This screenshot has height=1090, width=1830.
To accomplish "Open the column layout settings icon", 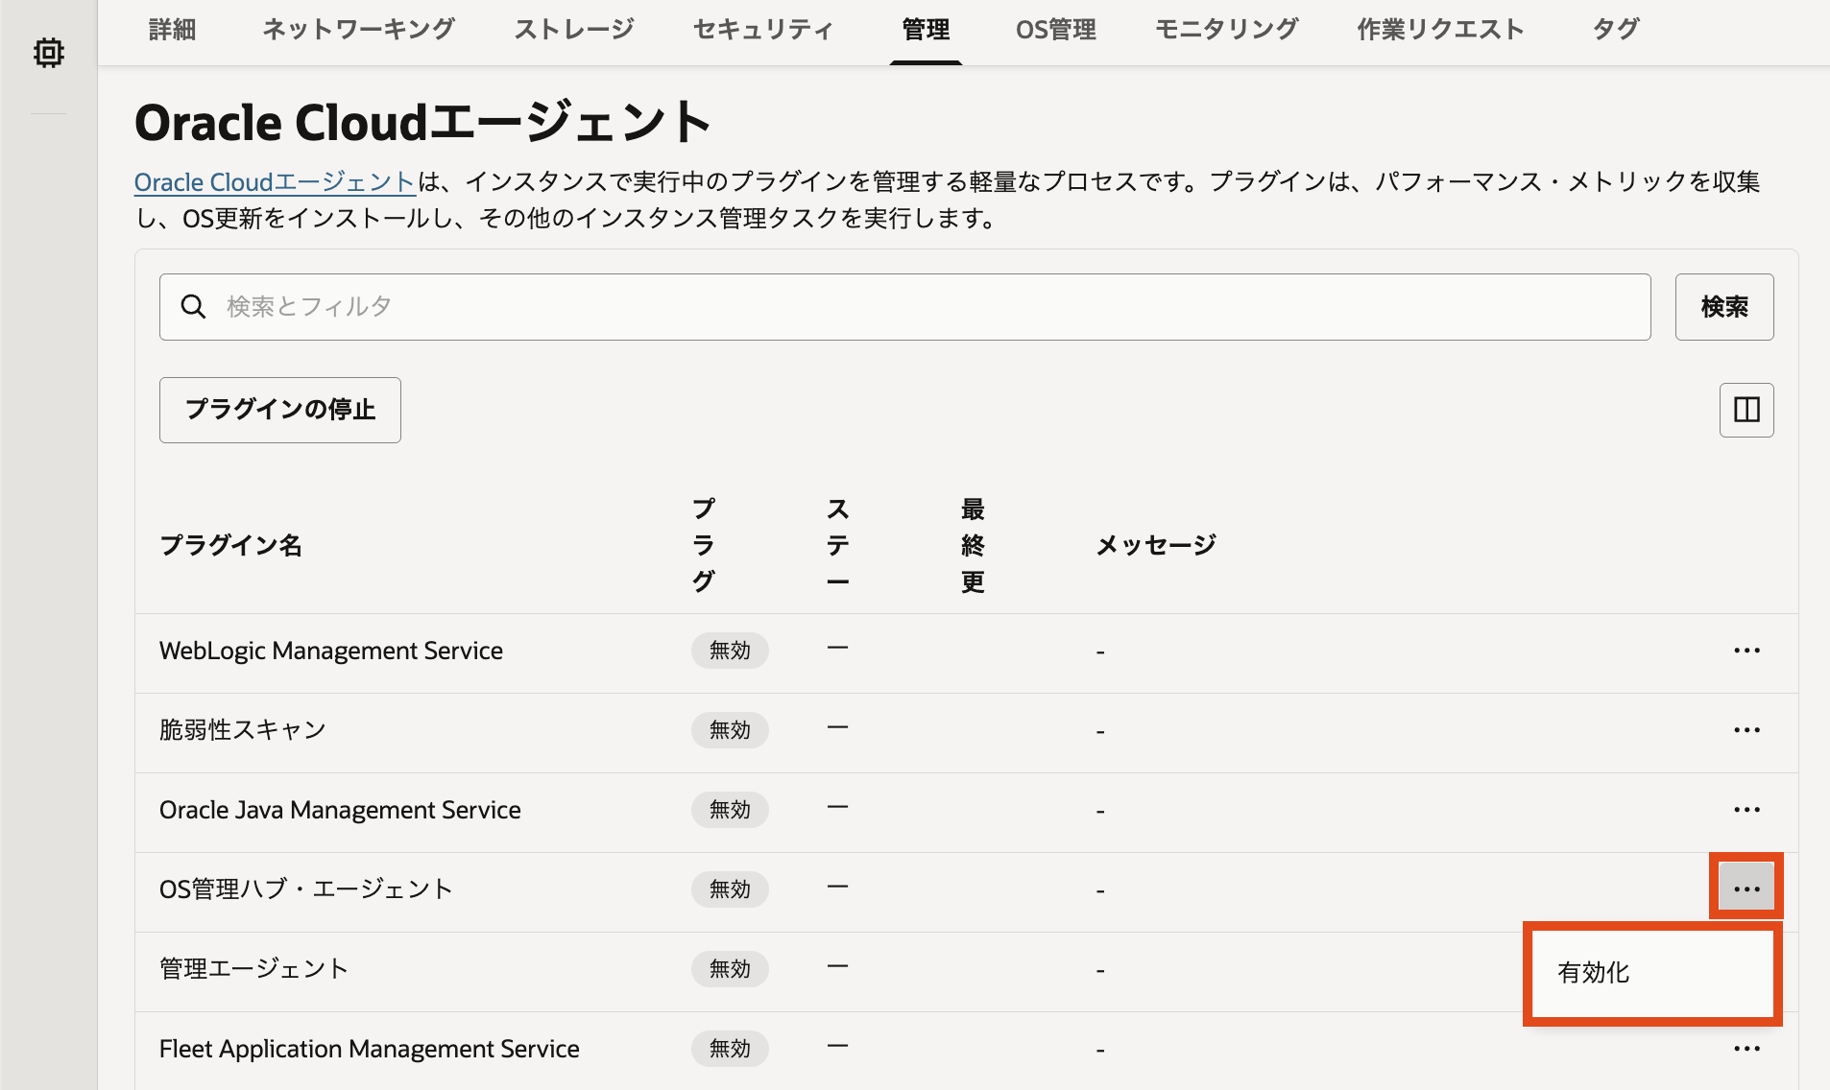I will (x=1746, y=410).
